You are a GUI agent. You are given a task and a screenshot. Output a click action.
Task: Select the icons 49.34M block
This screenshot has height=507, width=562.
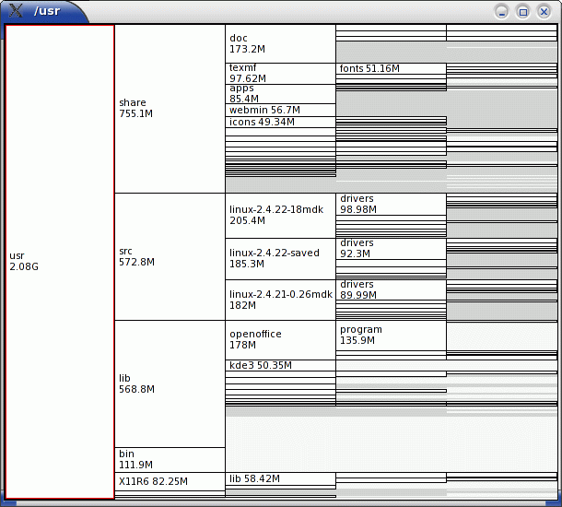(281, 122)
